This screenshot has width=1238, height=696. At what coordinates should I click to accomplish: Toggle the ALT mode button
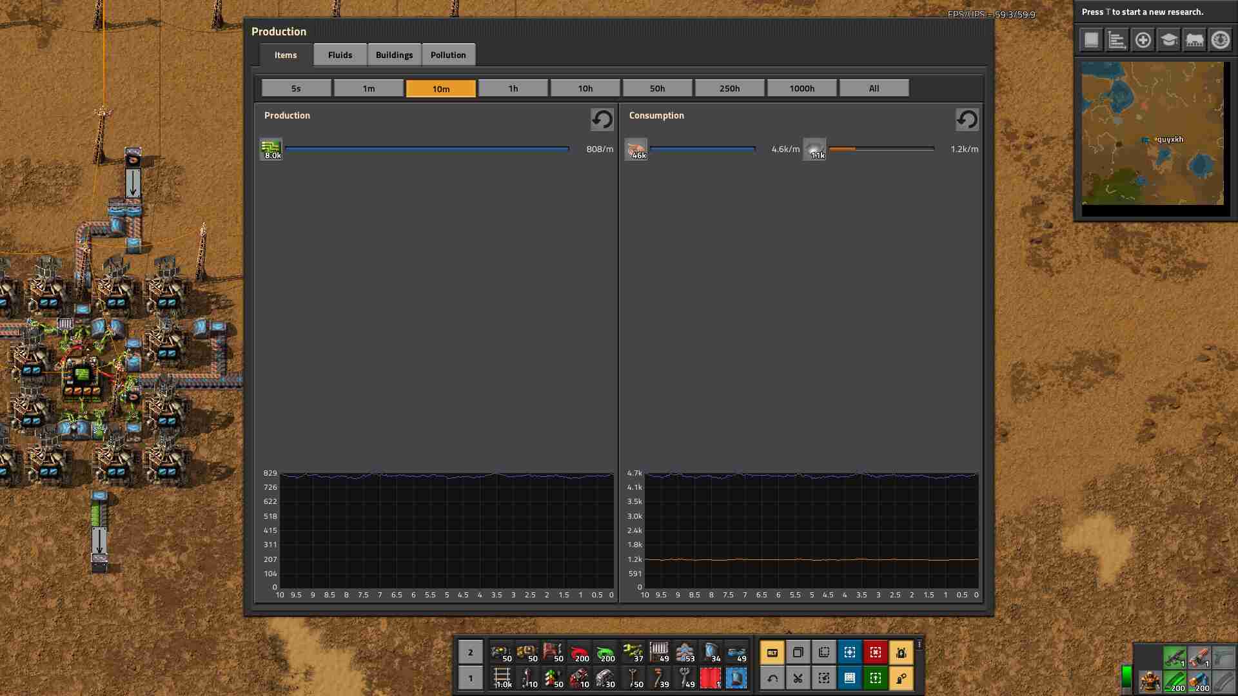[772, 652]
